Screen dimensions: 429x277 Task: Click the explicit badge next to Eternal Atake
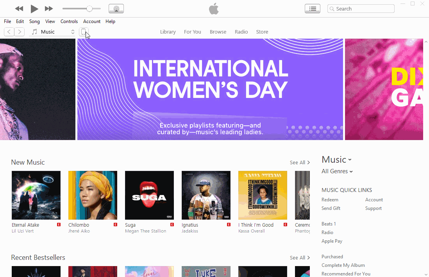click(x=59, y=225)
